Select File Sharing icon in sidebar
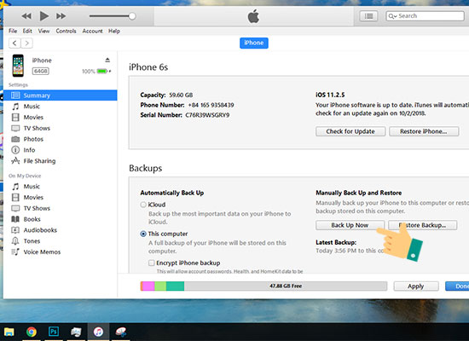 (x=15, y=161)
